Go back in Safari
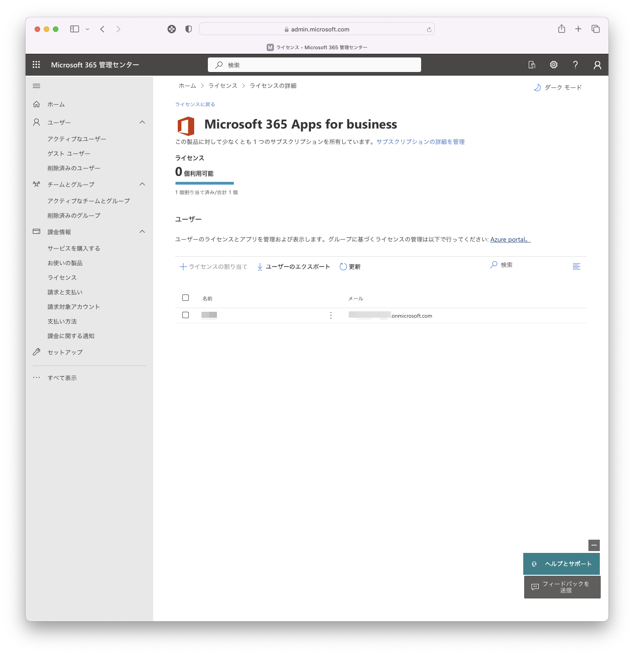634x655 pixels. (103, 29)
